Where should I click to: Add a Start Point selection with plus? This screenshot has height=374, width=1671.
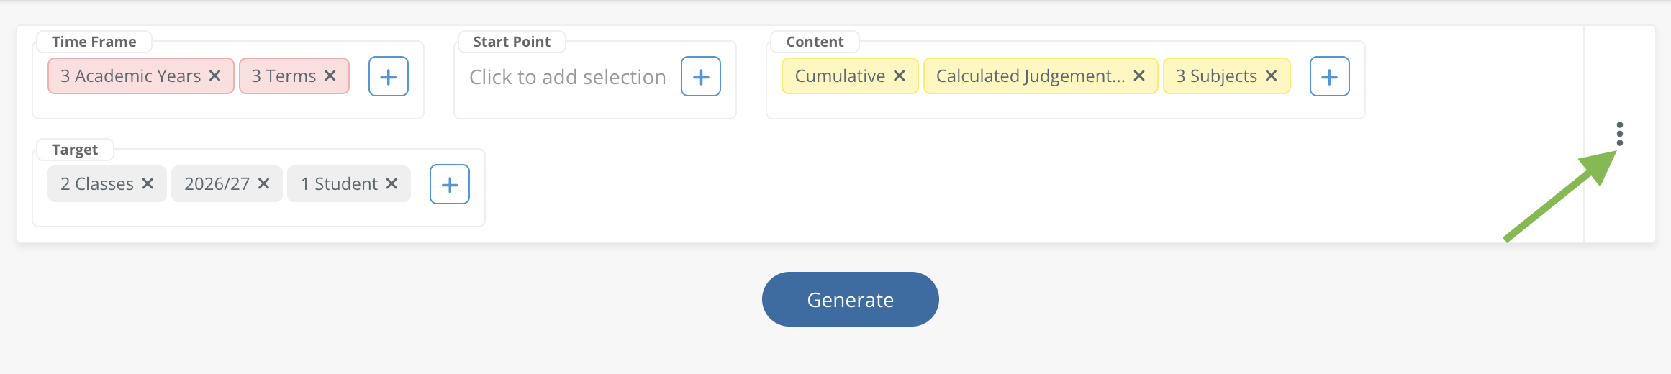[701, 76]
